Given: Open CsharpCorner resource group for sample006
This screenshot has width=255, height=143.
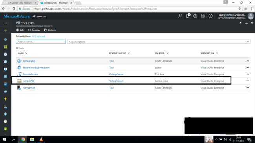Looking at the screenshot, I should tap(116, 81).
